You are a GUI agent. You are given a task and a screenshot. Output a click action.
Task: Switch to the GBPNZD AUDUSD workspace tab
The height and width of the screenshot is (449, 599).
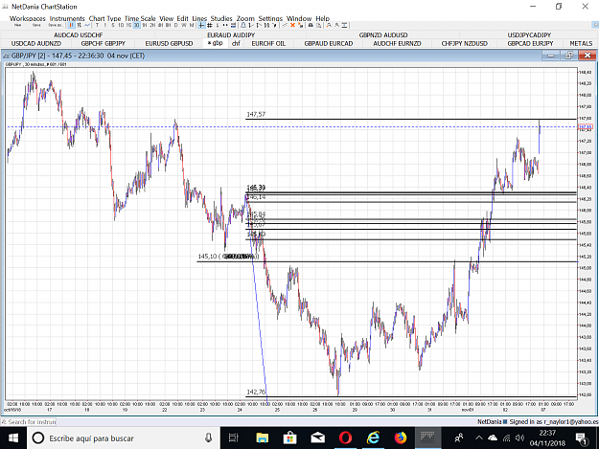click(383, 35)
